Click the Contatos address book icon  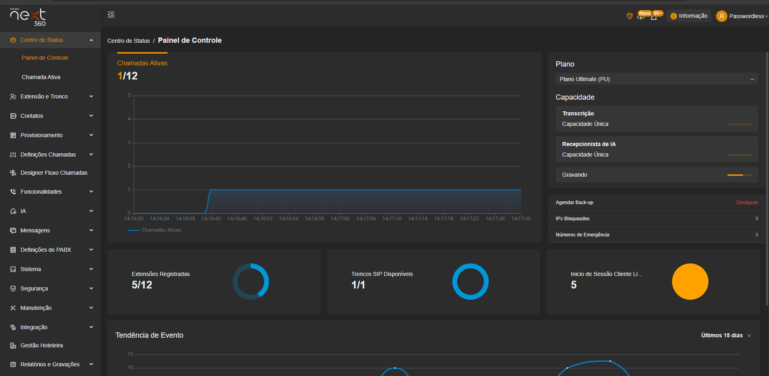click(13, 116)
